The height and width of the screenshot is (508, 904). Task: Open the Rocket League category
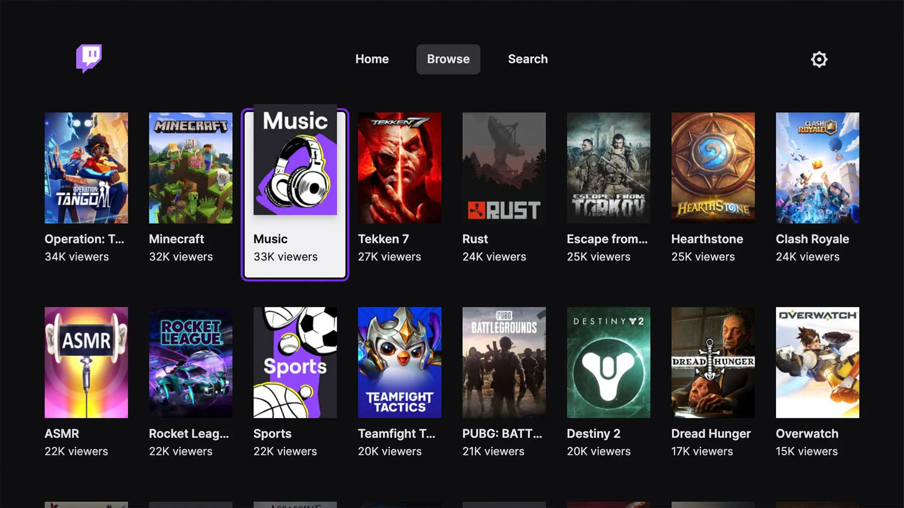pos(190,362)
